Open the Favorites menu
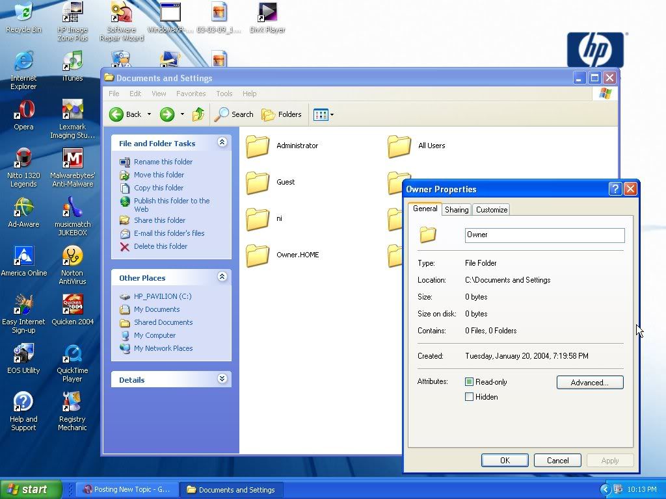 [191, 94]
